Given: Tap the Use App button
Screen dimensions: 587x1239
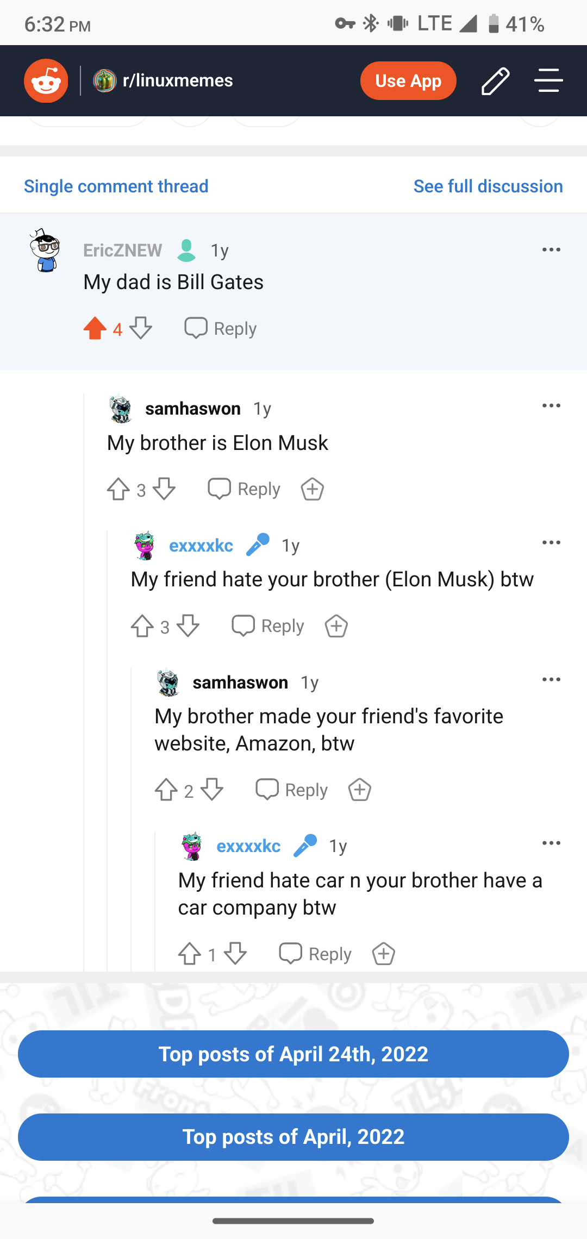Looking at the screenshot, I should tap(408, 81).
